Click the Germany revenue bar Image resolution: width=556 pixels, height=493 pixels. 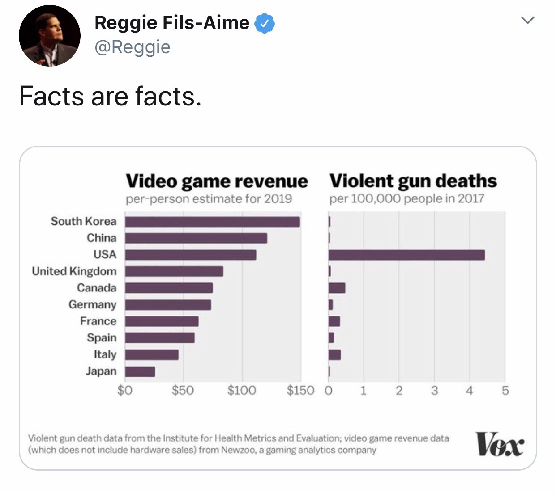click(168, 305)
